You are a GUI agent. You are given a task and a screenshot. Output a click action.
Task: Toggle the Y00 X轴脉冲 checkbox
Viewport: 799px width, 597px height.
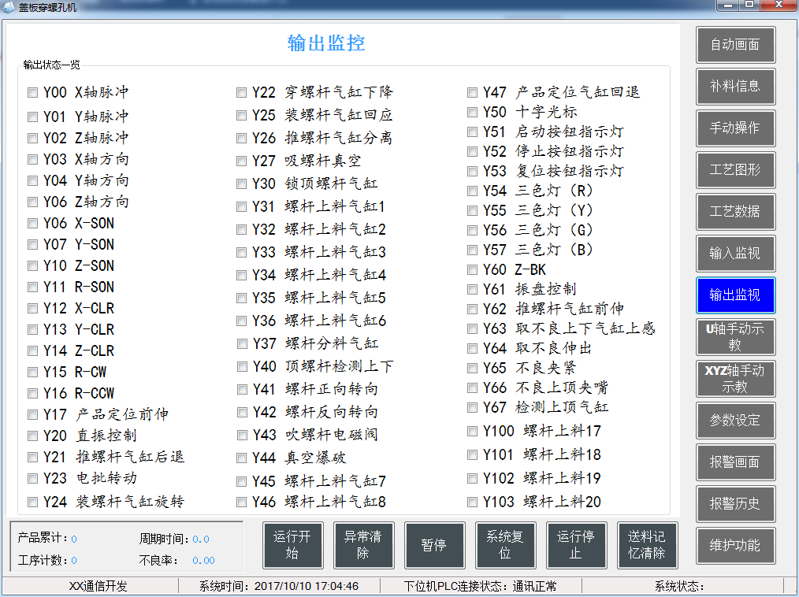[x=32, y=92]
